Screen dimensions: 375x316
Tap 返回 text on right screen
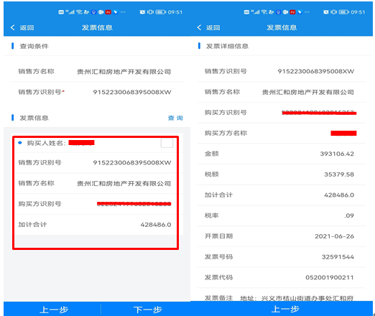pyautogui.click(x=213, y=28)
